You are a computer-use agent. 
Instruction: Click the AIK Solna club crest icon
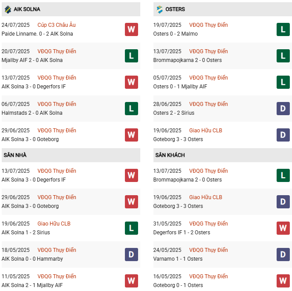tap(7, 9)
